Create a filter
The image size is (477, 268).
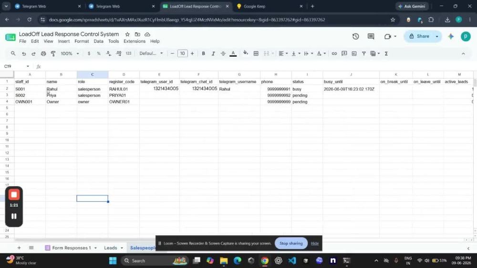(x=364, y=53)
